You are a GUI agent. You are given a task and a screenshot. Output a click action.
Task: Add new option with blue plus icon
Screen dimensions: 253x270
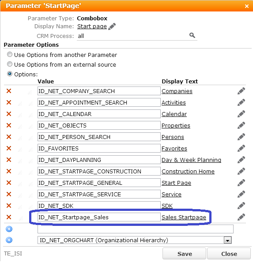(x=9, y=229)
